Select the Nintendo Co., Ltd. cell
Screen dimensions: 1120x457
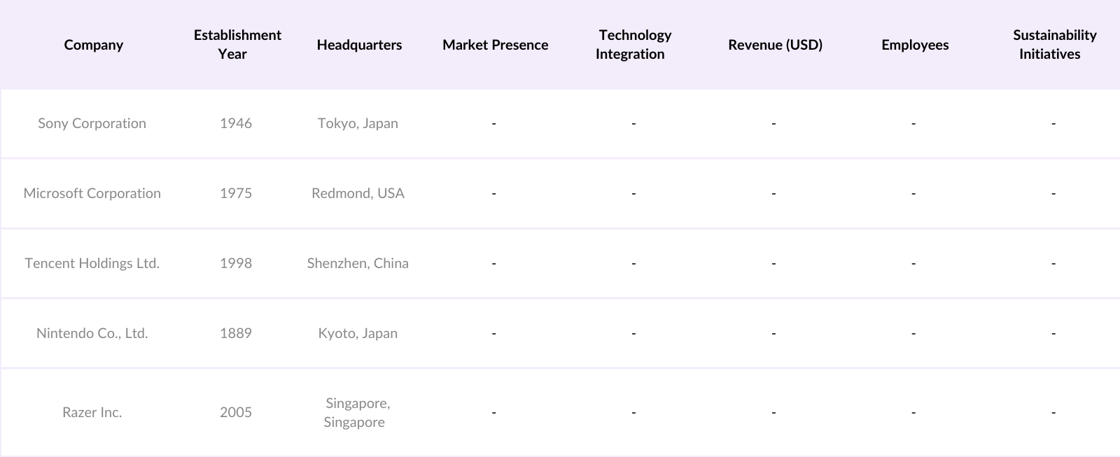tap(92, 333)
